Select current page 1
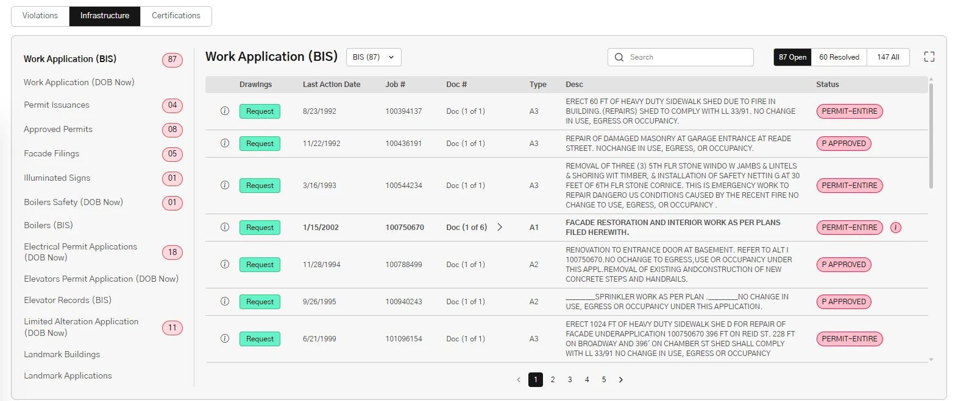This screenshot has width=958, height=401. point(536,380)
